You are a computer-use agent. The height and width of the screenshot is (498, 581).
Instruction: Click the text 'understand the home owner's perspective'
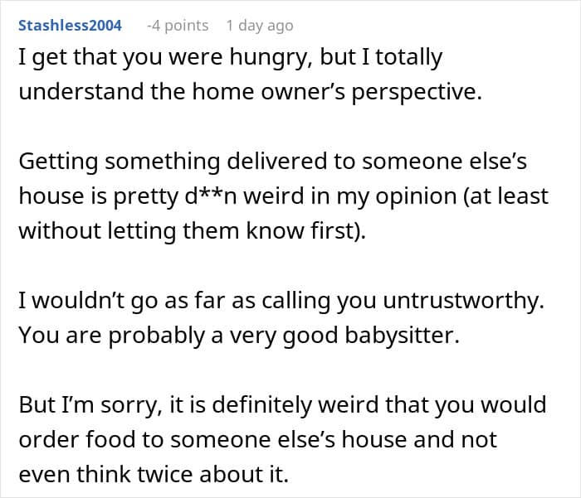250,92
